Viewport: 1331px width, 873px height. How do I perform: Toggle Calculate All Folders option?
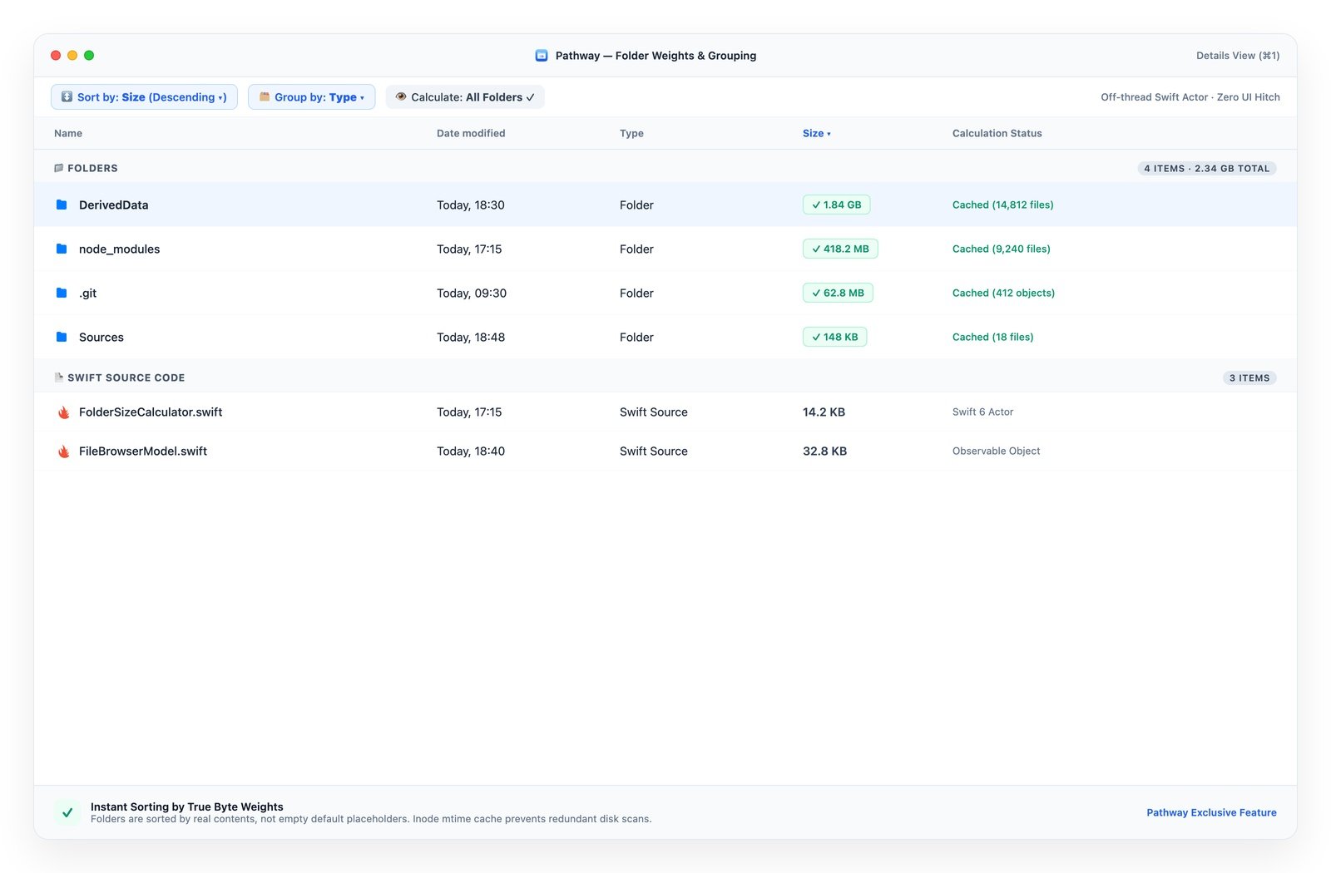465,97
